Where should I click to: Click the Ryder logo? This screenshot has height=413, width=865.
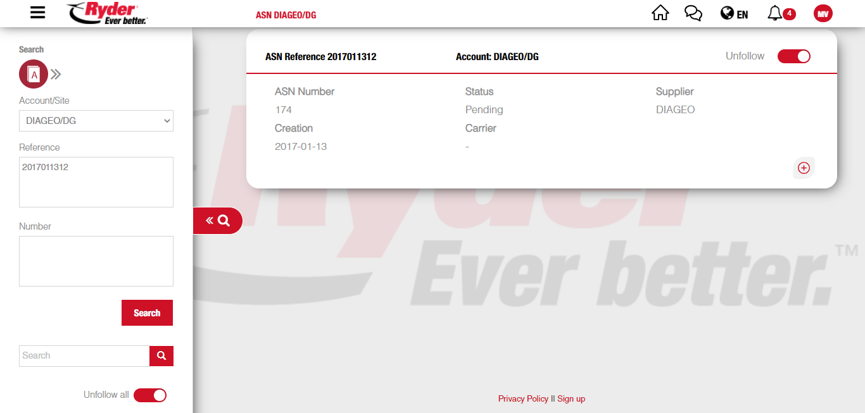107,13
